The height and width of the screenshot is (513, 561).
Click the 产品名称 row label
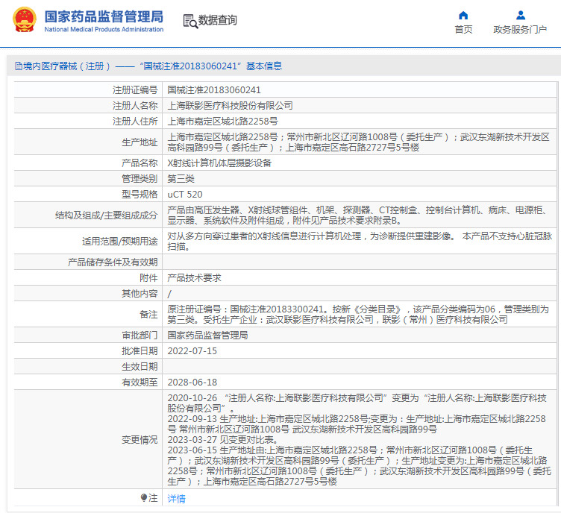(x=140, y=163)
